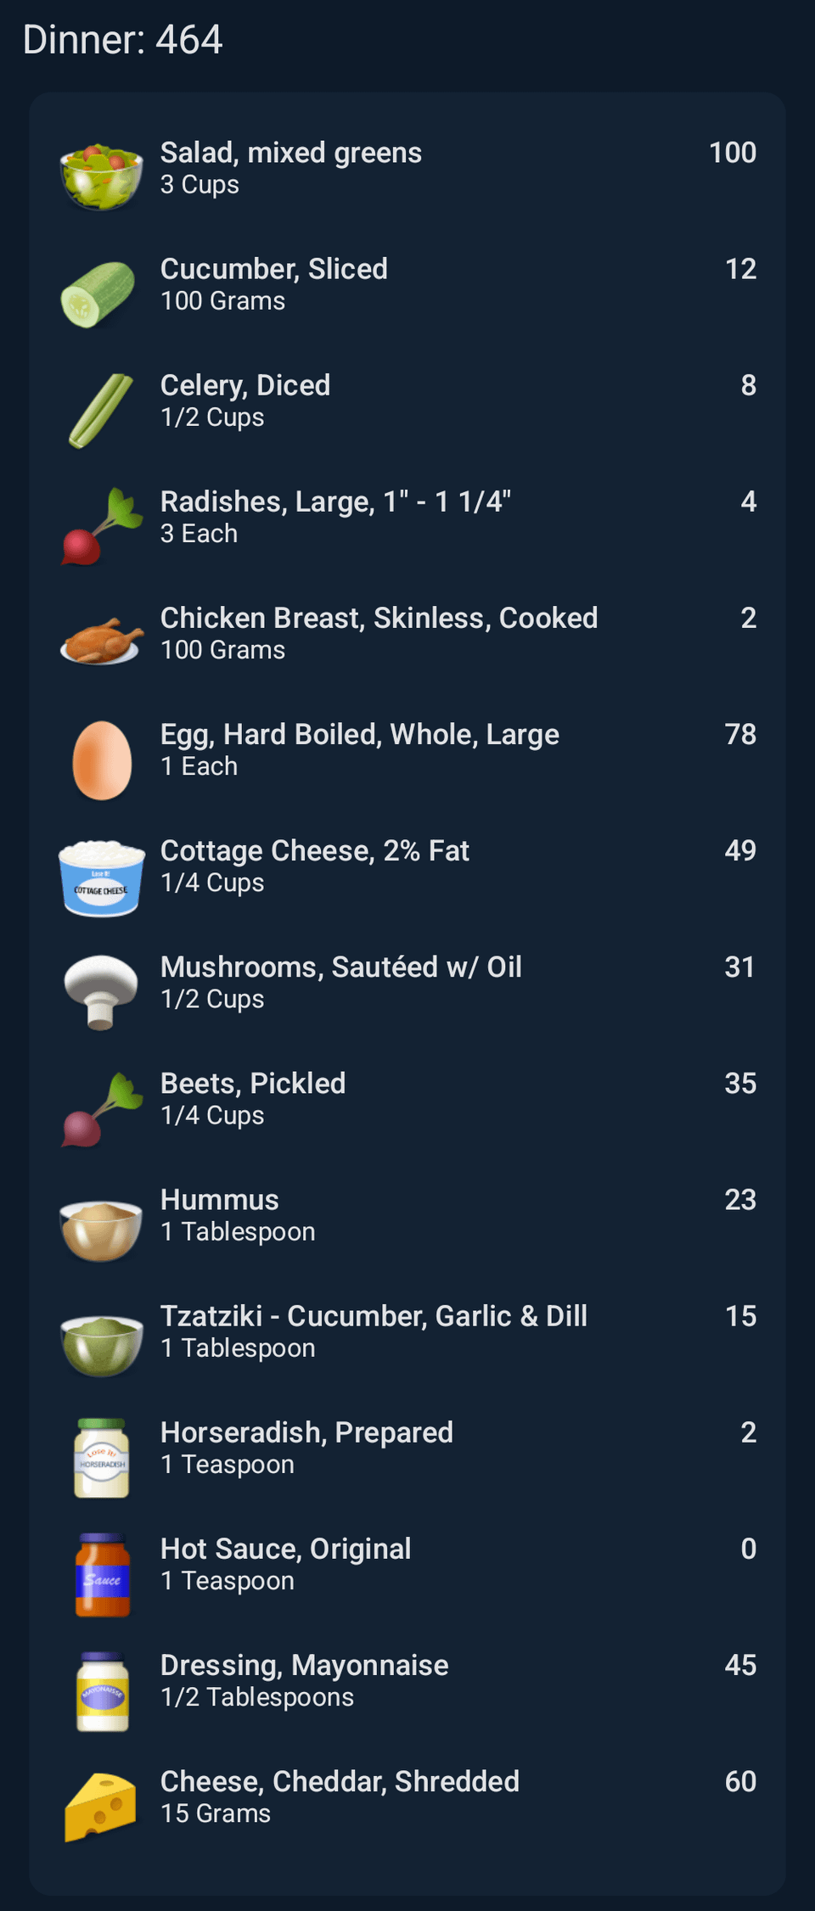
Task: Tap the cheddar cheese wedge icon
Action: tap(100, 1807)
